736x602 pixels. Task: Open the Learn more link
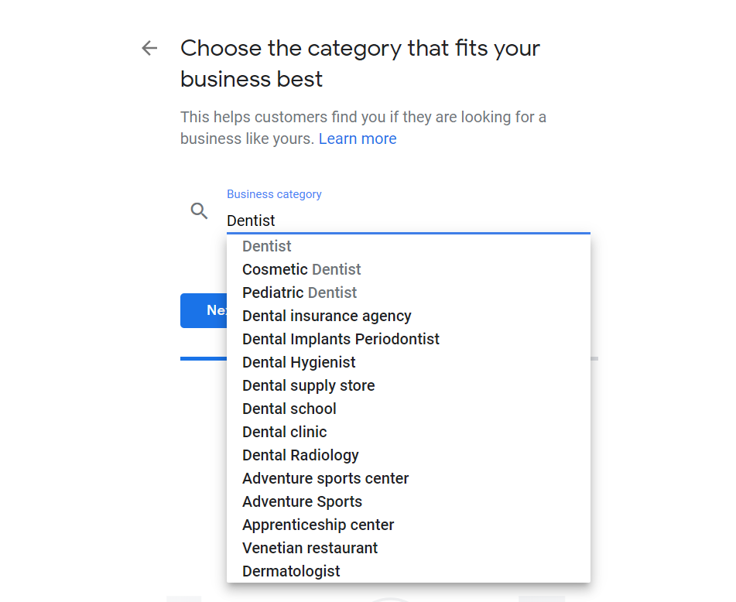[x=358, y=139]
